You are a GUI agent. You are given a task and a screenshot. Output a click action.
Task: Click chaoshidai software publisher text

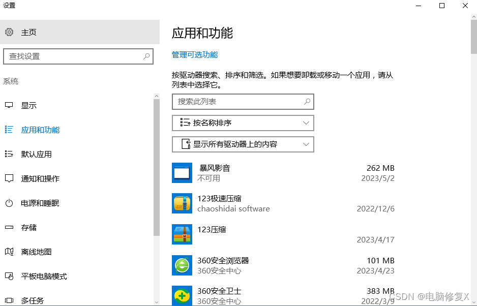pos(233,209)
